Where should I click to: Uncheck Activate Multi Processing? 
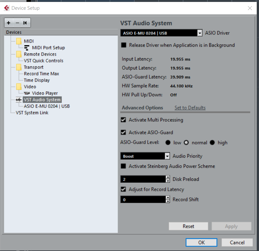123,120
